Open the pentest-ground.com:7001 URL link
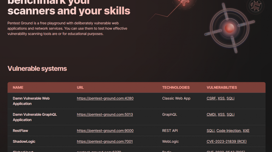The height and width of the screenshot is (152, 272). point(105,142)
